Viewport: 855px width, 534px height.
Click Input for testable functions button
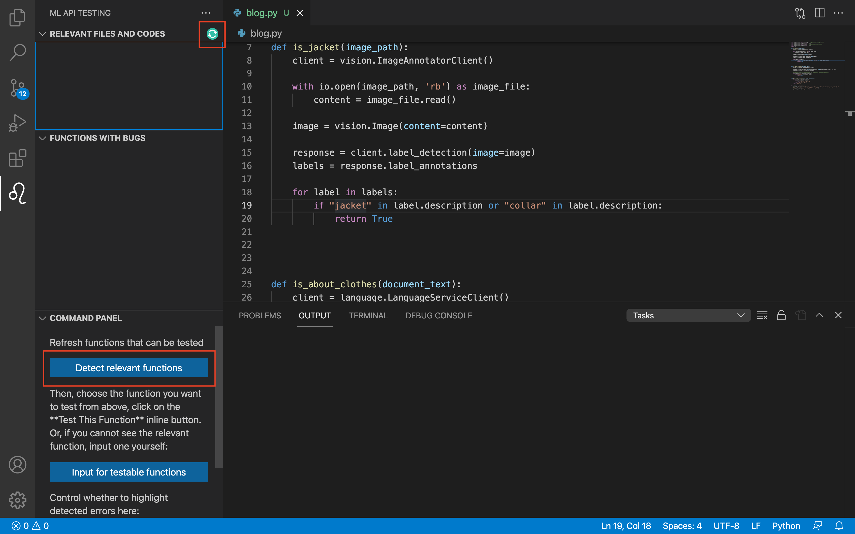click(129, 472)
